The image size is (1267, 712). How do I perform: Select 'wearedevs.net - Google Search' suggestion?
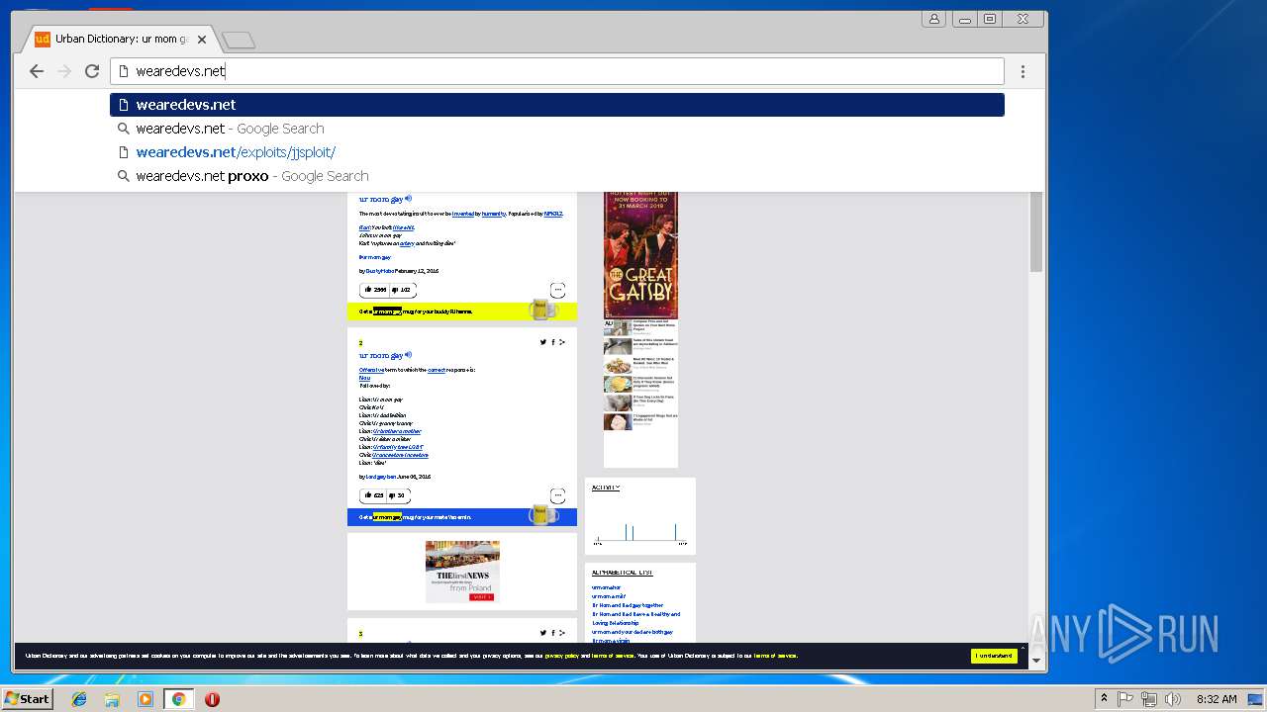click(557, 129)
